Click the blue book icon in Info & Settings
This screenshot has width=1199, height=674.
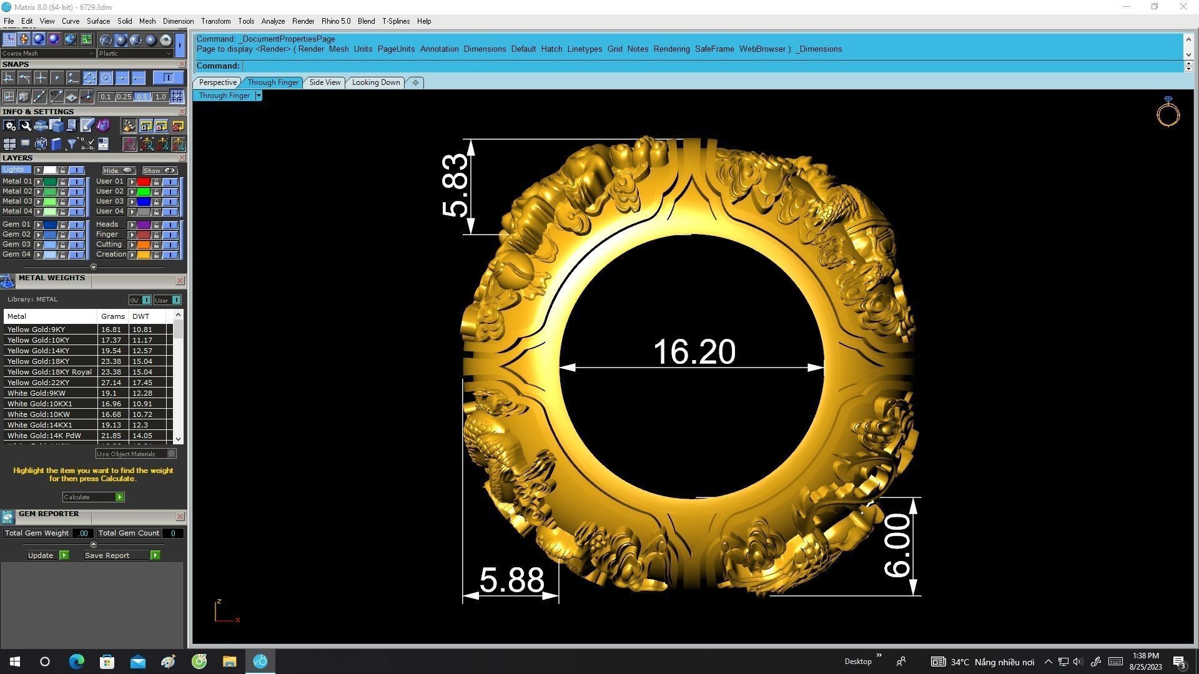[x=56, y=145]
